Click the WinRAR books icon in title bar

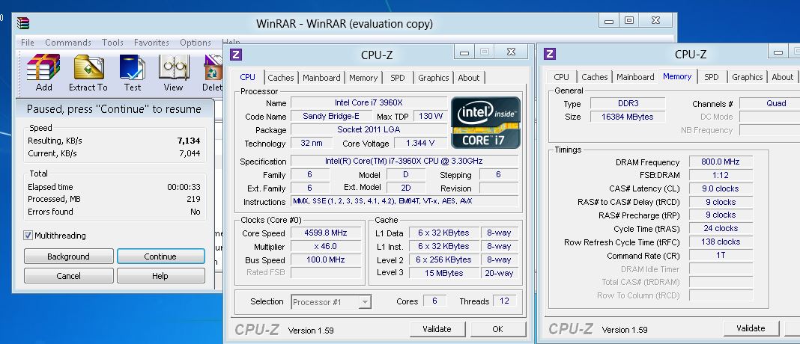pos(24,22)
